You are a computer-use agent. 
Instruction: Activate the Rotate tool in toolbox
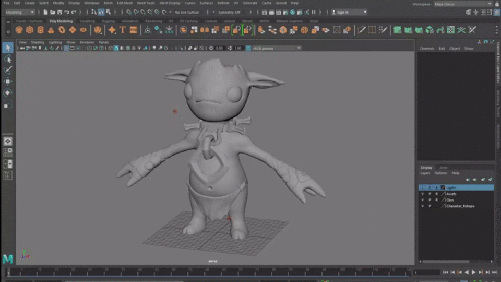click(8, 93)
